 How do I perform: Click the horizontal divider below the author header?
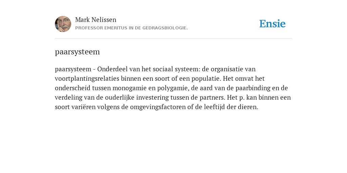point(173,39)
